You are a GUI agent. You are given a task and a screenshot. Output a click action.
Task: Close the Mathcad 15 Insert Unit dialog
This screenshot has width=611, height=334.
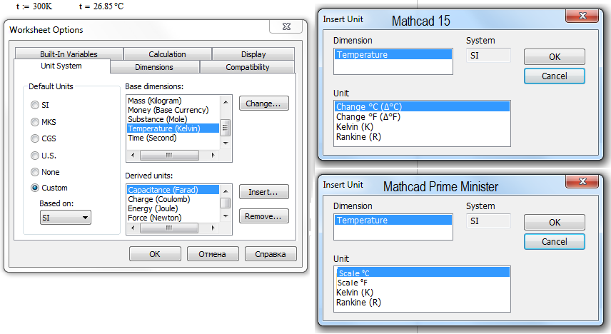coord(582,16)
